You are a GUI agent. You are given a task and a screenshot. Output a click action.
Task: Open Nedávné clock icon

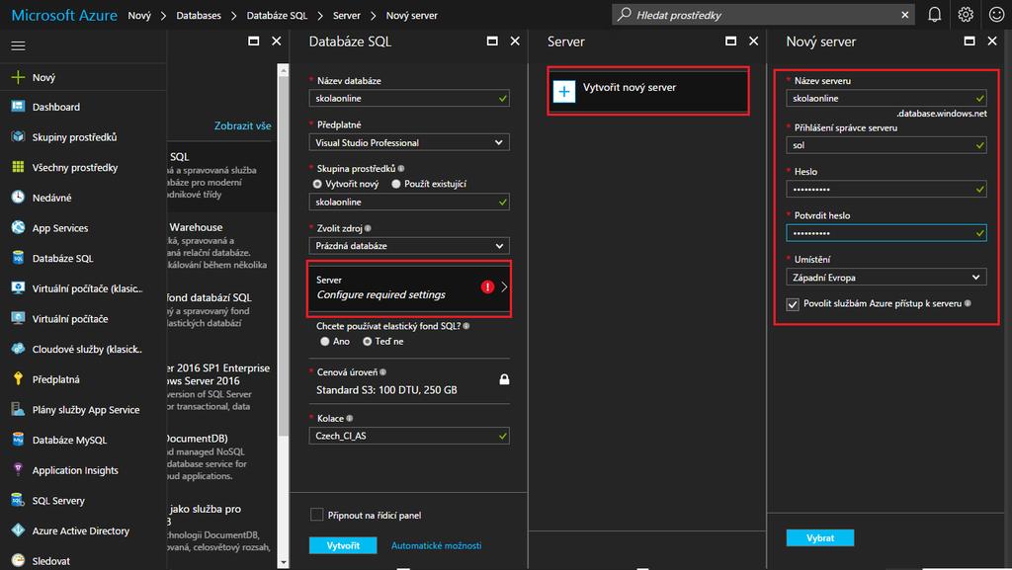pos(18,198)
